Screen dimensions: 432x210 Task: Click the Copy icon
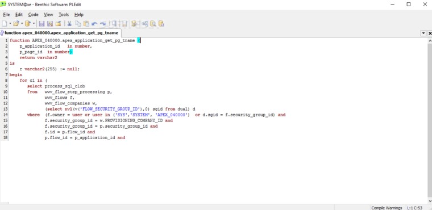pyautogui.click(x=78, y=24)
